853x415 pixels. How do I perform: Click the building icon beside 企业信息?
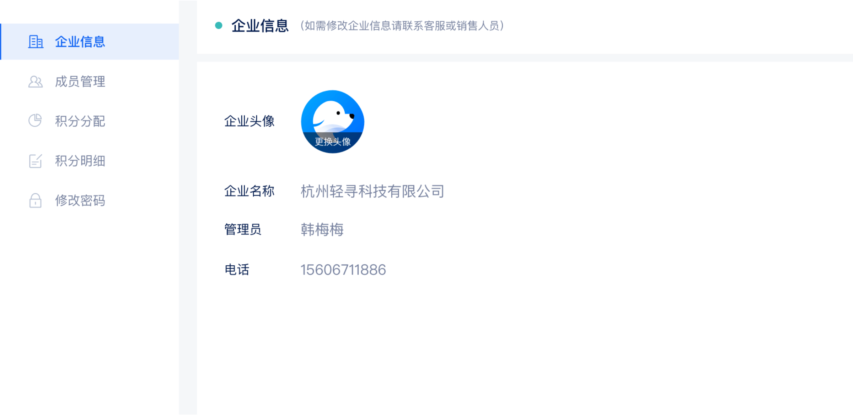[36, 42]
